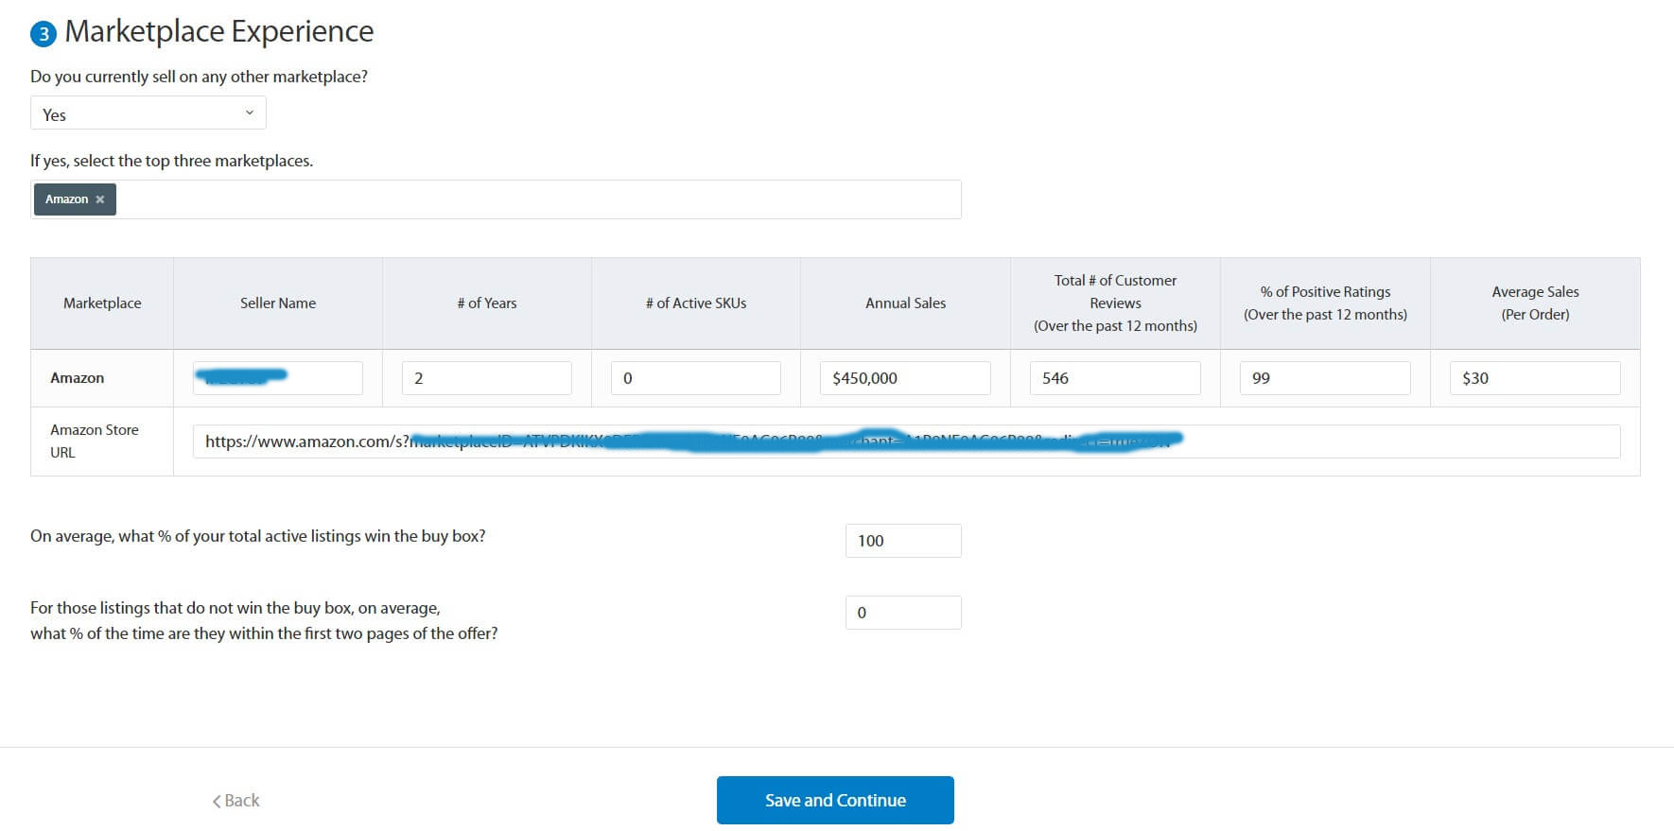Click the 'Annual Sales' column header
Image resolution: width=1674 pixels, height=831 pixels.
pos(905,303)
